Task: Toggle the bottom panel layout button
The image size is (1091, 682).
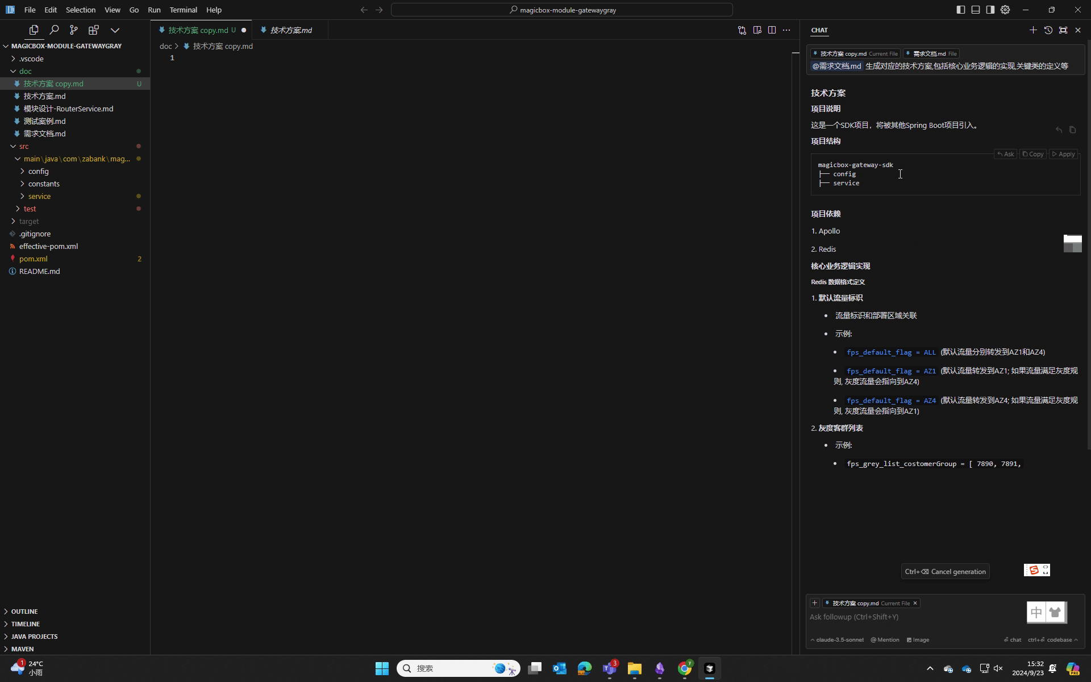Action: click(976, 10)
